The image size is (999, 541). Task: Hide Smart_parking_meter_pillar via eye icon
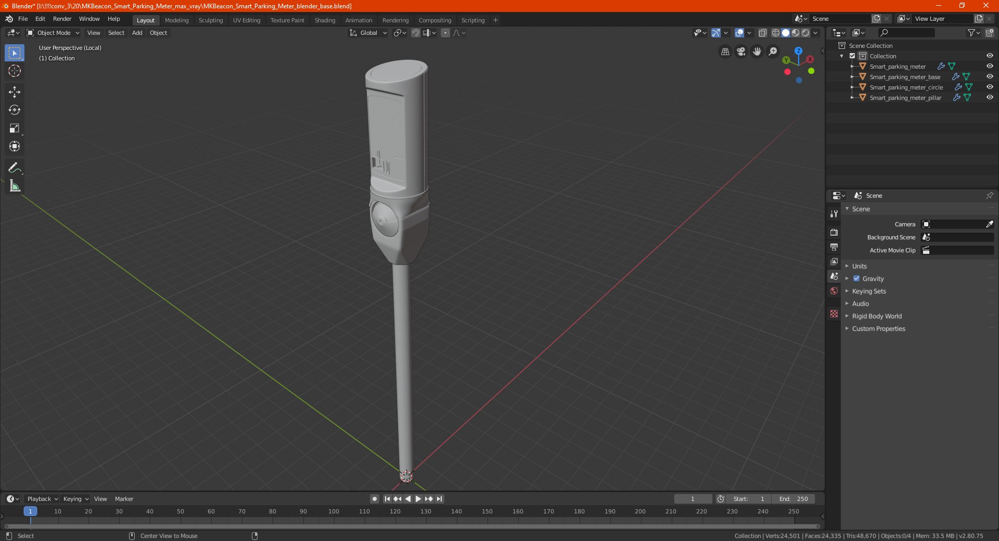(990, 97)
